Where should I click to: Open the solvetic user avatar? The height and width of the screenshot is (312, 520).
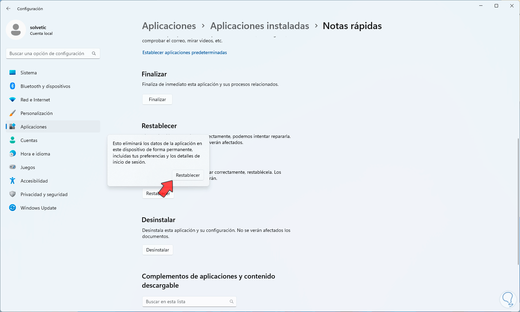[16, 30]
